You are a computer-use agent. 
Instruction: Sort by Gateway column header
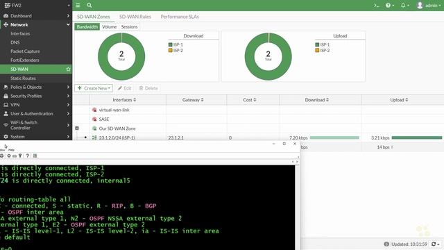(193, 100)
